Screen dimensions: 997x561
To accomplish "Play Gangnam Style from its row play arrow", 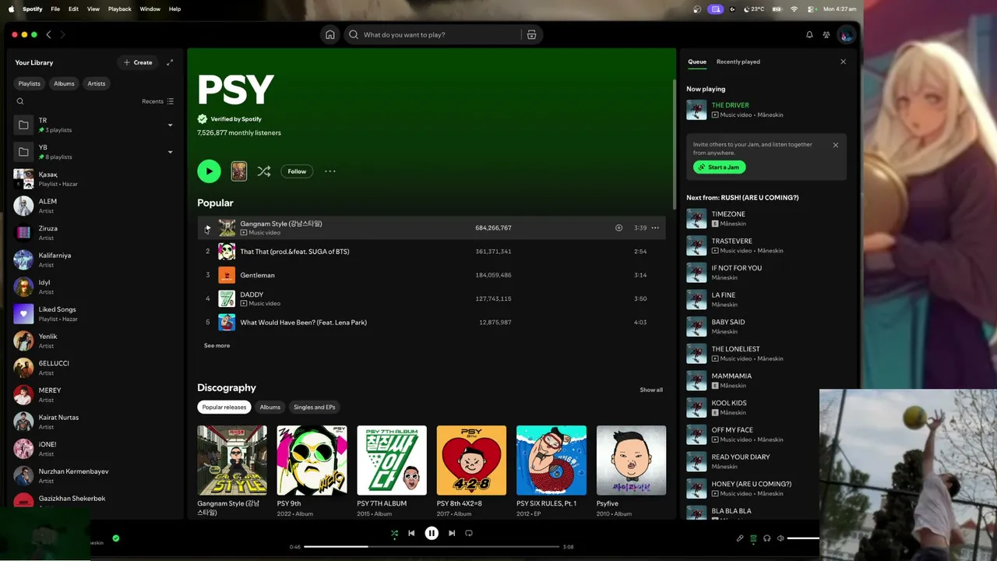I will click(207, 228).
